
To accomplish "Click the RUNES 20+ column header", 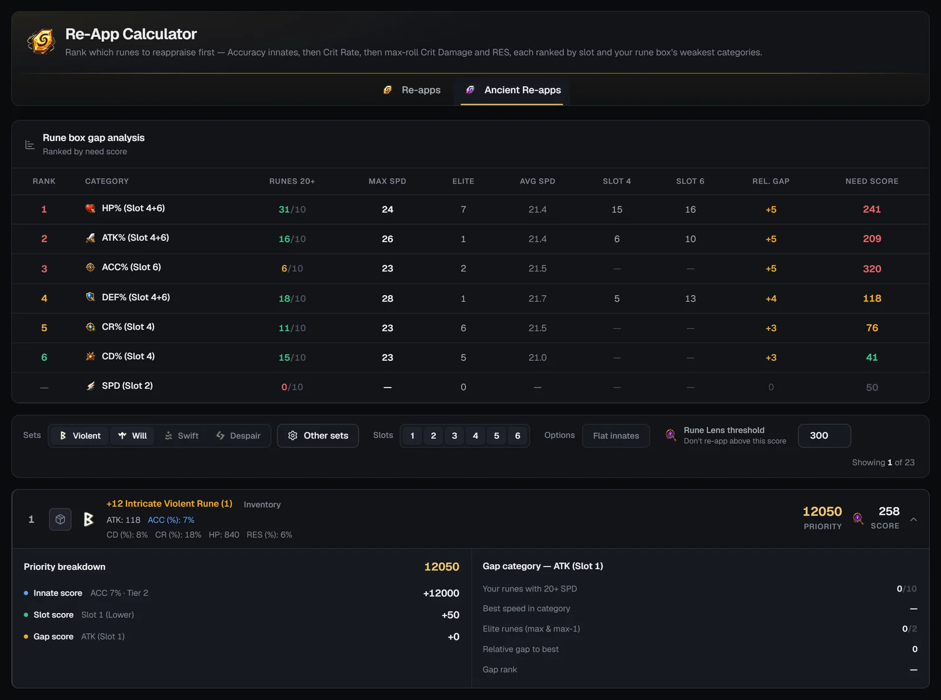I will 292,181.
